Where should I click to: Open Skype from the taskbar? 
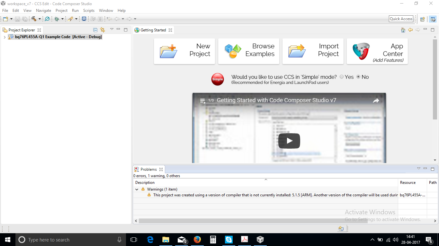click(228, 240)
